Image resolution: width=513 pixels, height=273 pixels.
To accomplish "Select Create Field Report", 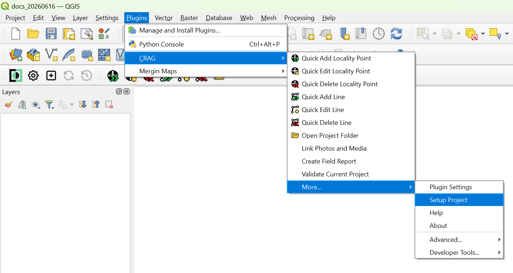I will [x=351, y=161].
